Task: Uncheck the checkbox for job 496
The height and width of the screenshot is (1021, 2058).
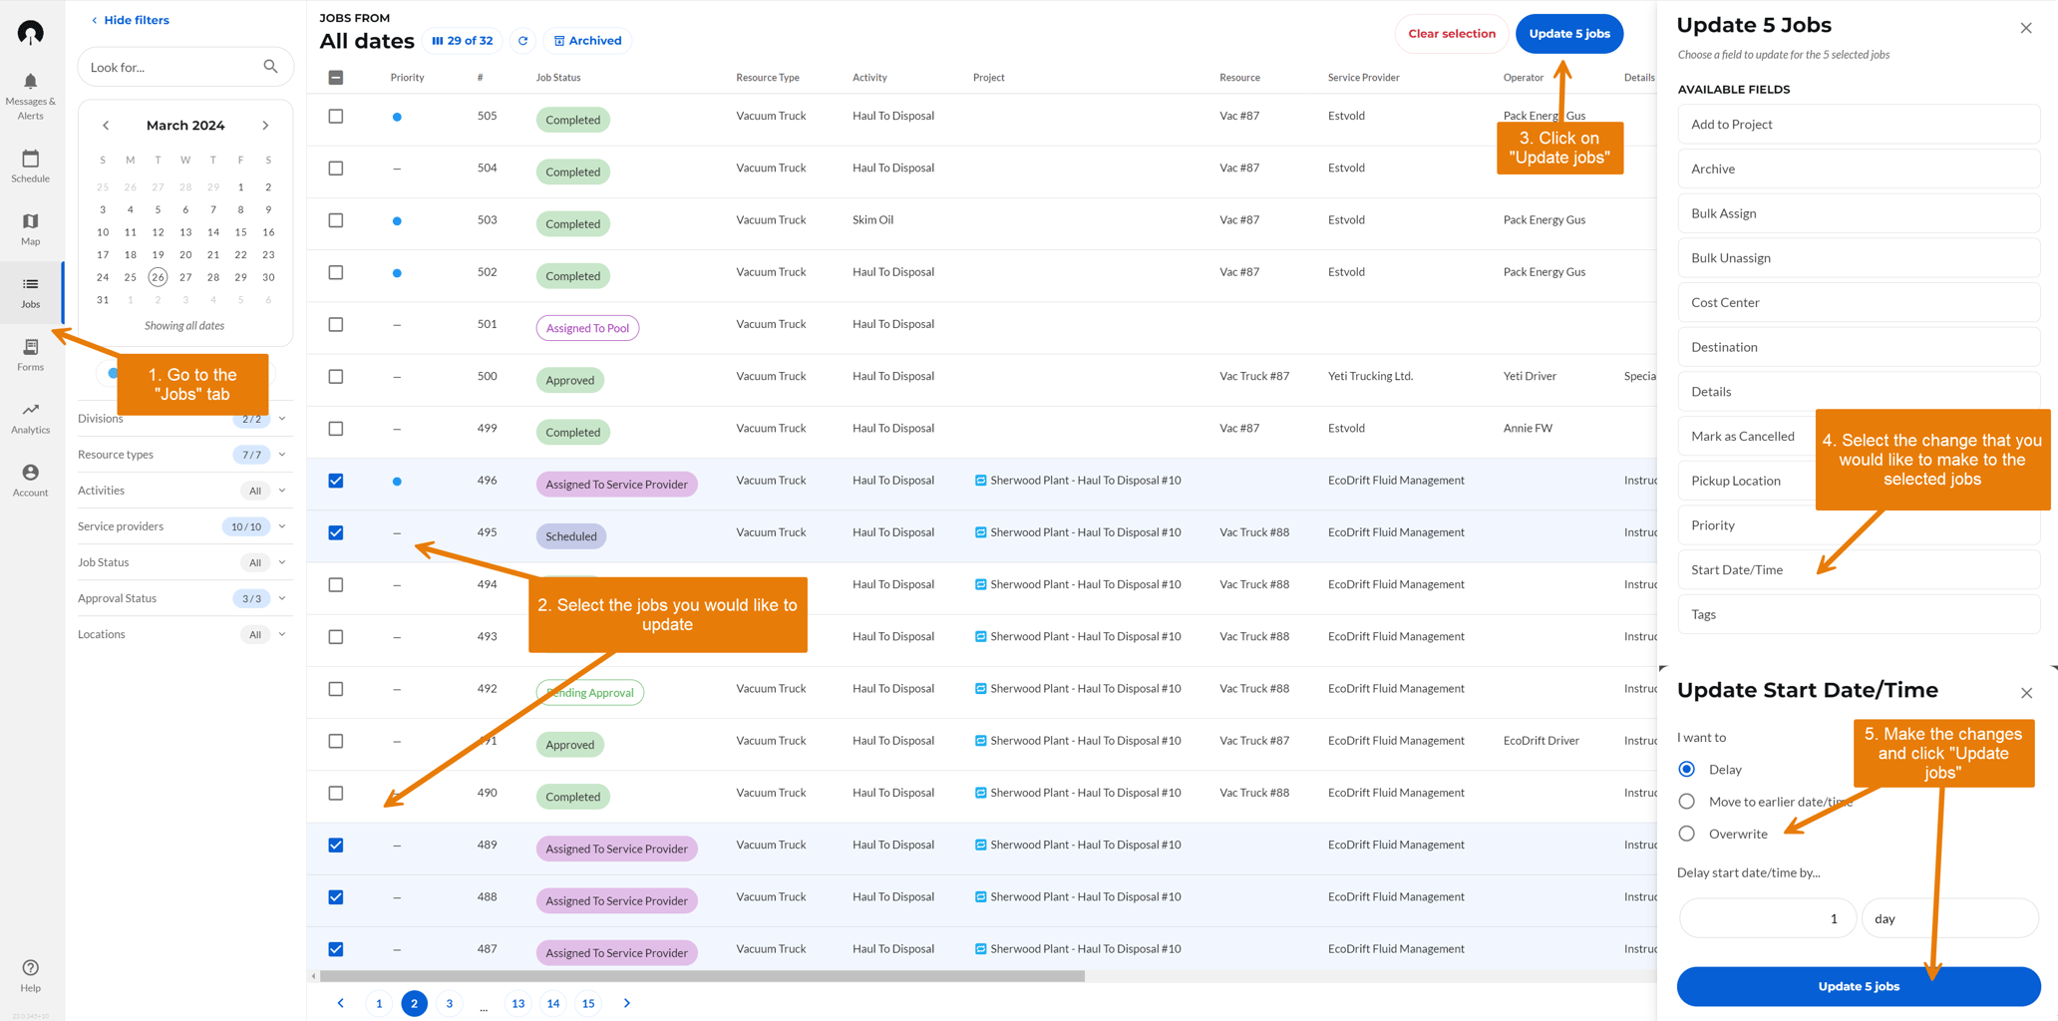Action: (336, 481)
